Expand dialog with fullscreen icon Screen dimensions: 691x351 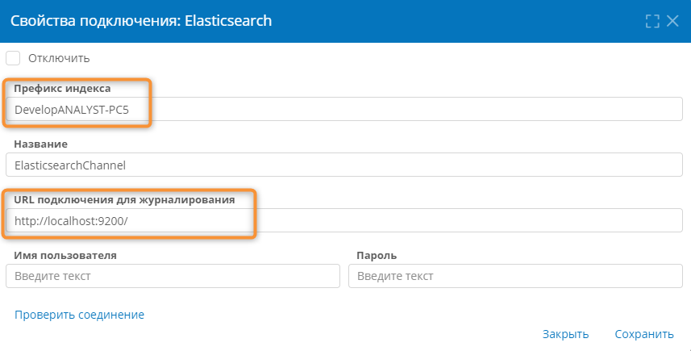[x=652, y=21]
